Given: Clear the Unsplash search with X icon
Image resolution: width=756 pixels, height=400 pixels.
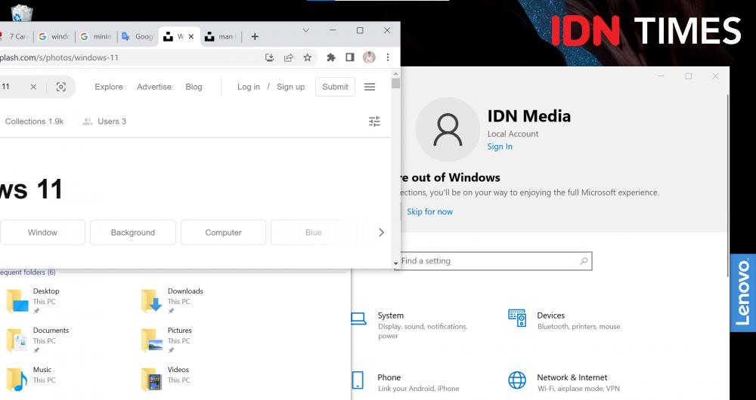Looking at the screenshot, I should [33, 87].
